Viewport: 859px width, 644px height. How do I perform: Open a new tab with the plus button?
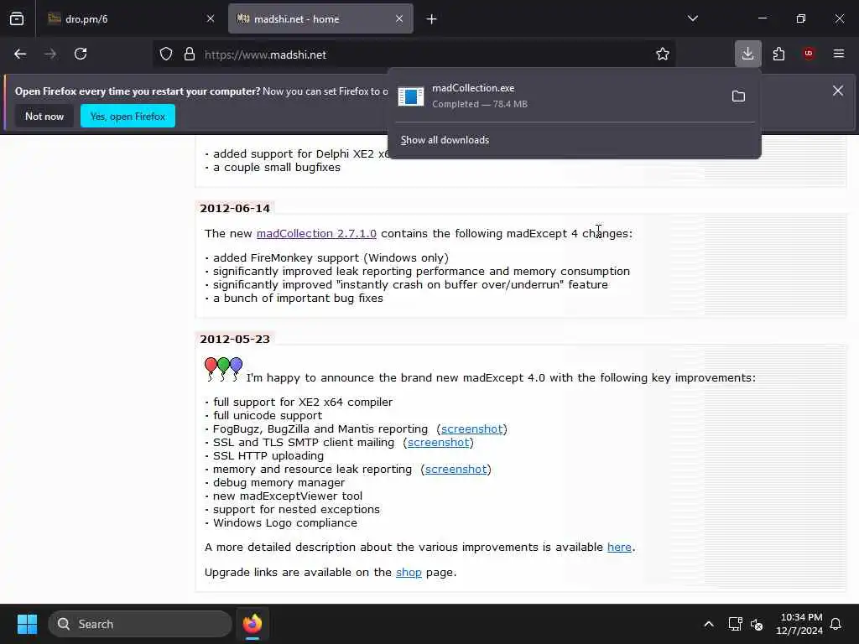(432, 19)
